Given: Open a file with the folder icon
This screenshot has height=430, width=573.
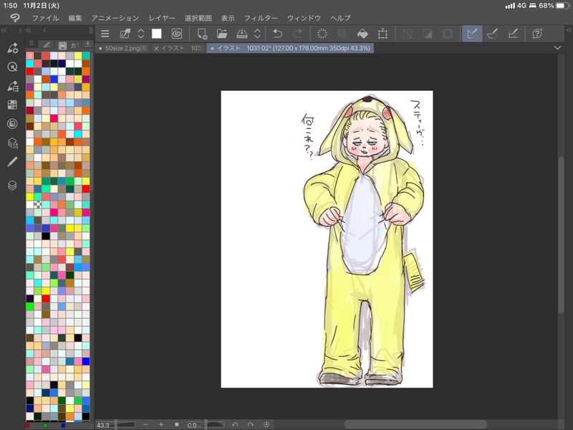Looking at the screenshot, I should (222, 34).
